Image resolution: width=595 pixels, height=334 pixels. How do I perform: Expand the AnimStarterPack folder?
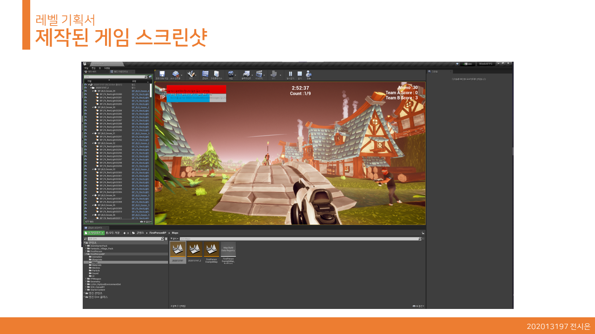[86, 246]
